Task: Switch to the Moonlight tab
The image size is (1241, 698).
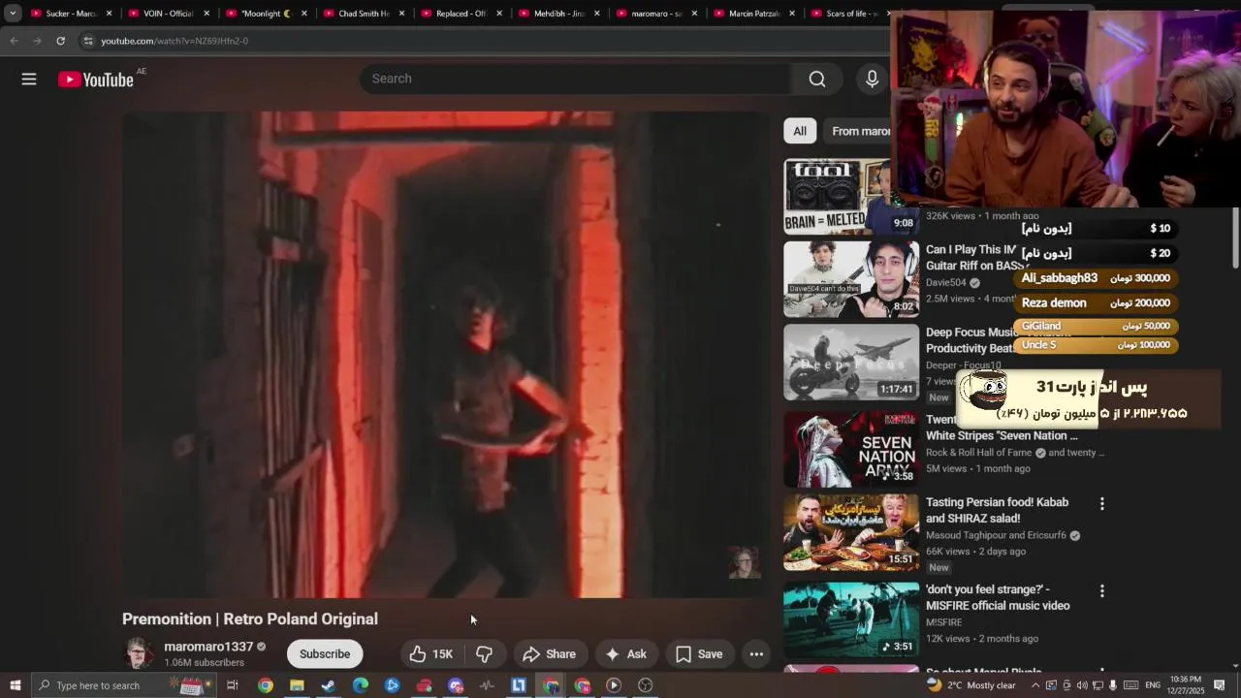Action: pyautogui.click(x=267, y=14)
